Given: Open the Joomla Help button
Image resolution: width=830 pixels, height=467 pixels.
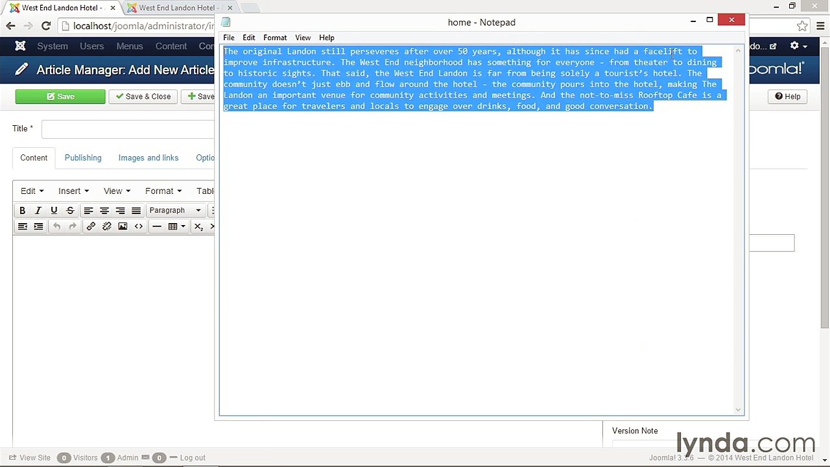Looking at the screenshot, I should 787,97.
